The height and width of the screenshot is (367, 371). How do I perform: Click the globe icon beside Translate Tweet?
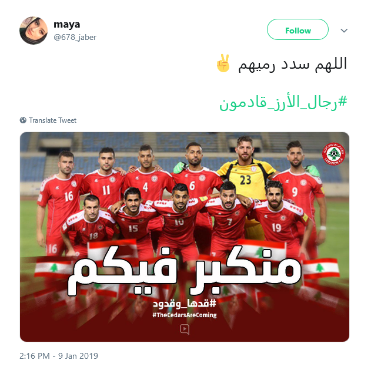(23, 120)
